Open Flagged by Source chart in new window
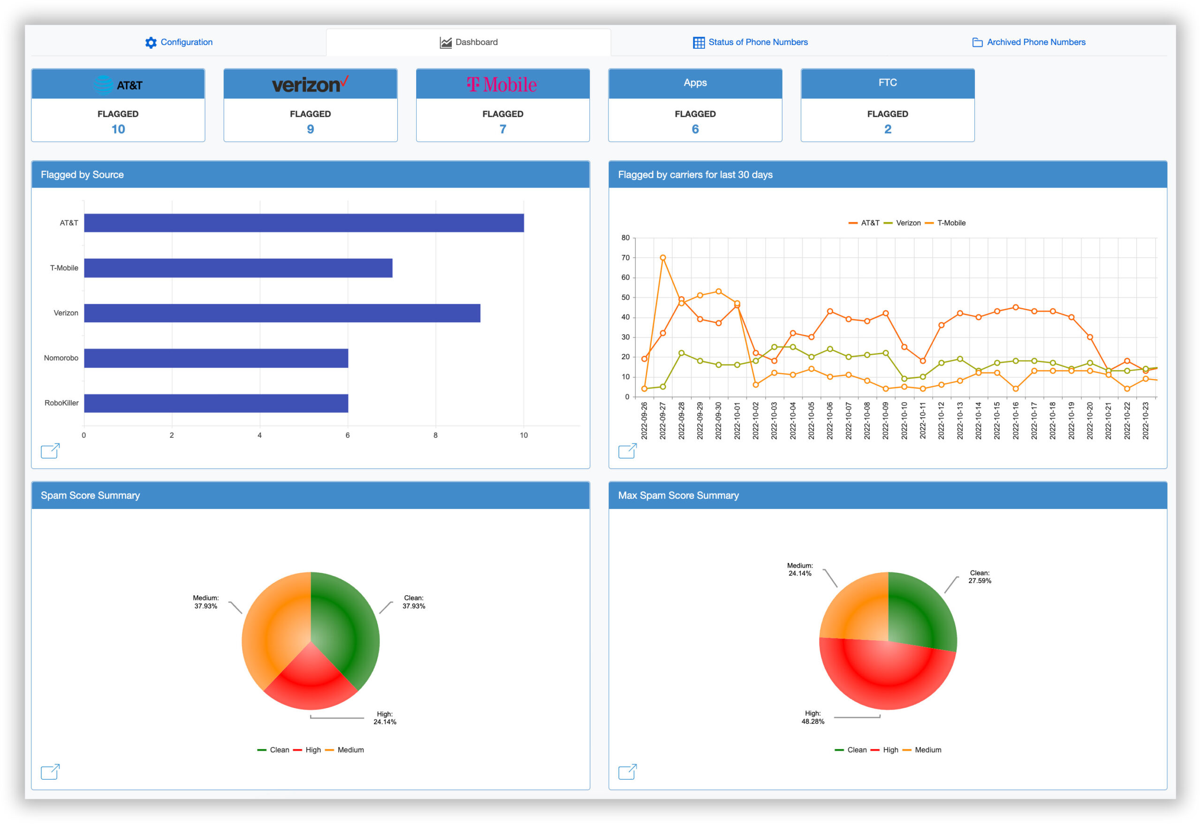Screen dimensions: 1201x824 (x=50, y=451)
